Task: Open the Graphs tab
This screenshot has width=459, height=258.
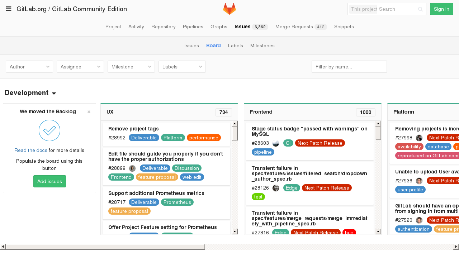Action: (219, 27)
